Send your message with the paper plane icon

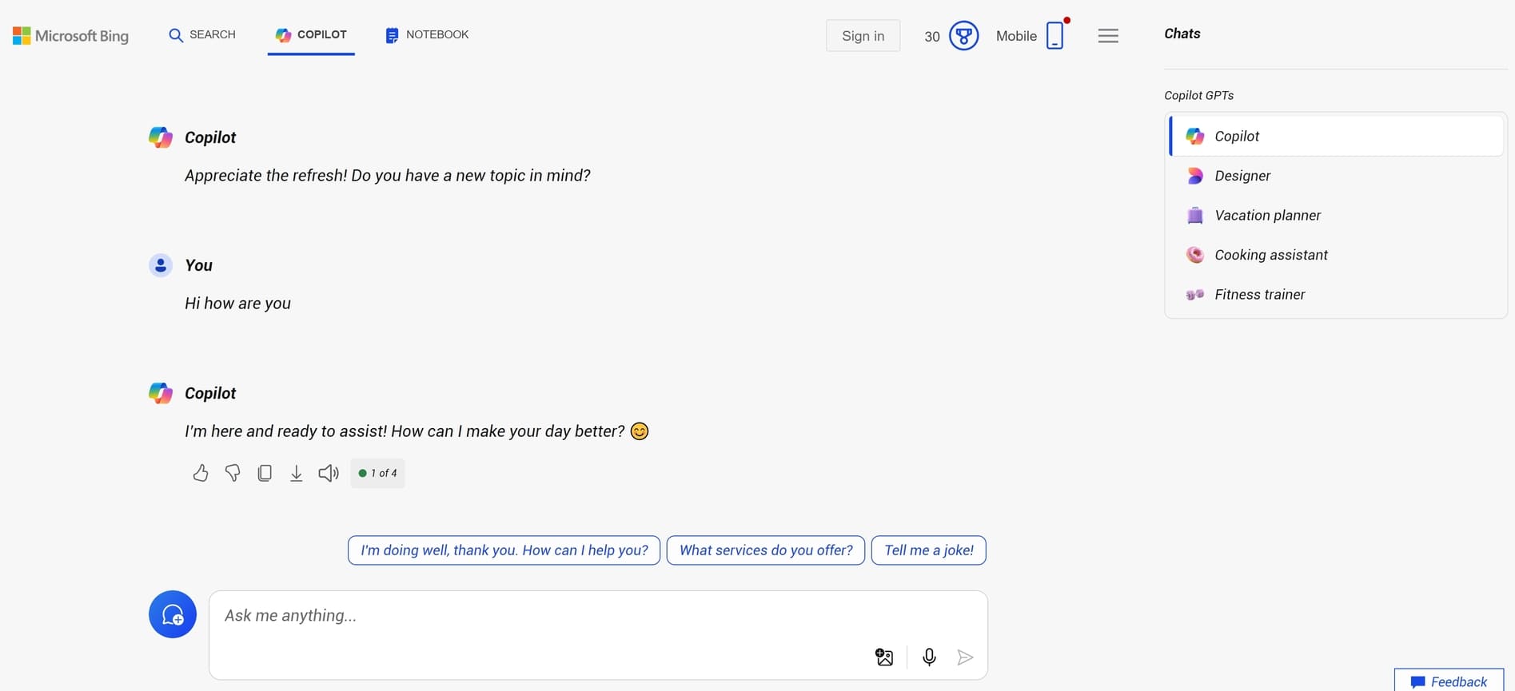coord(965,657)
